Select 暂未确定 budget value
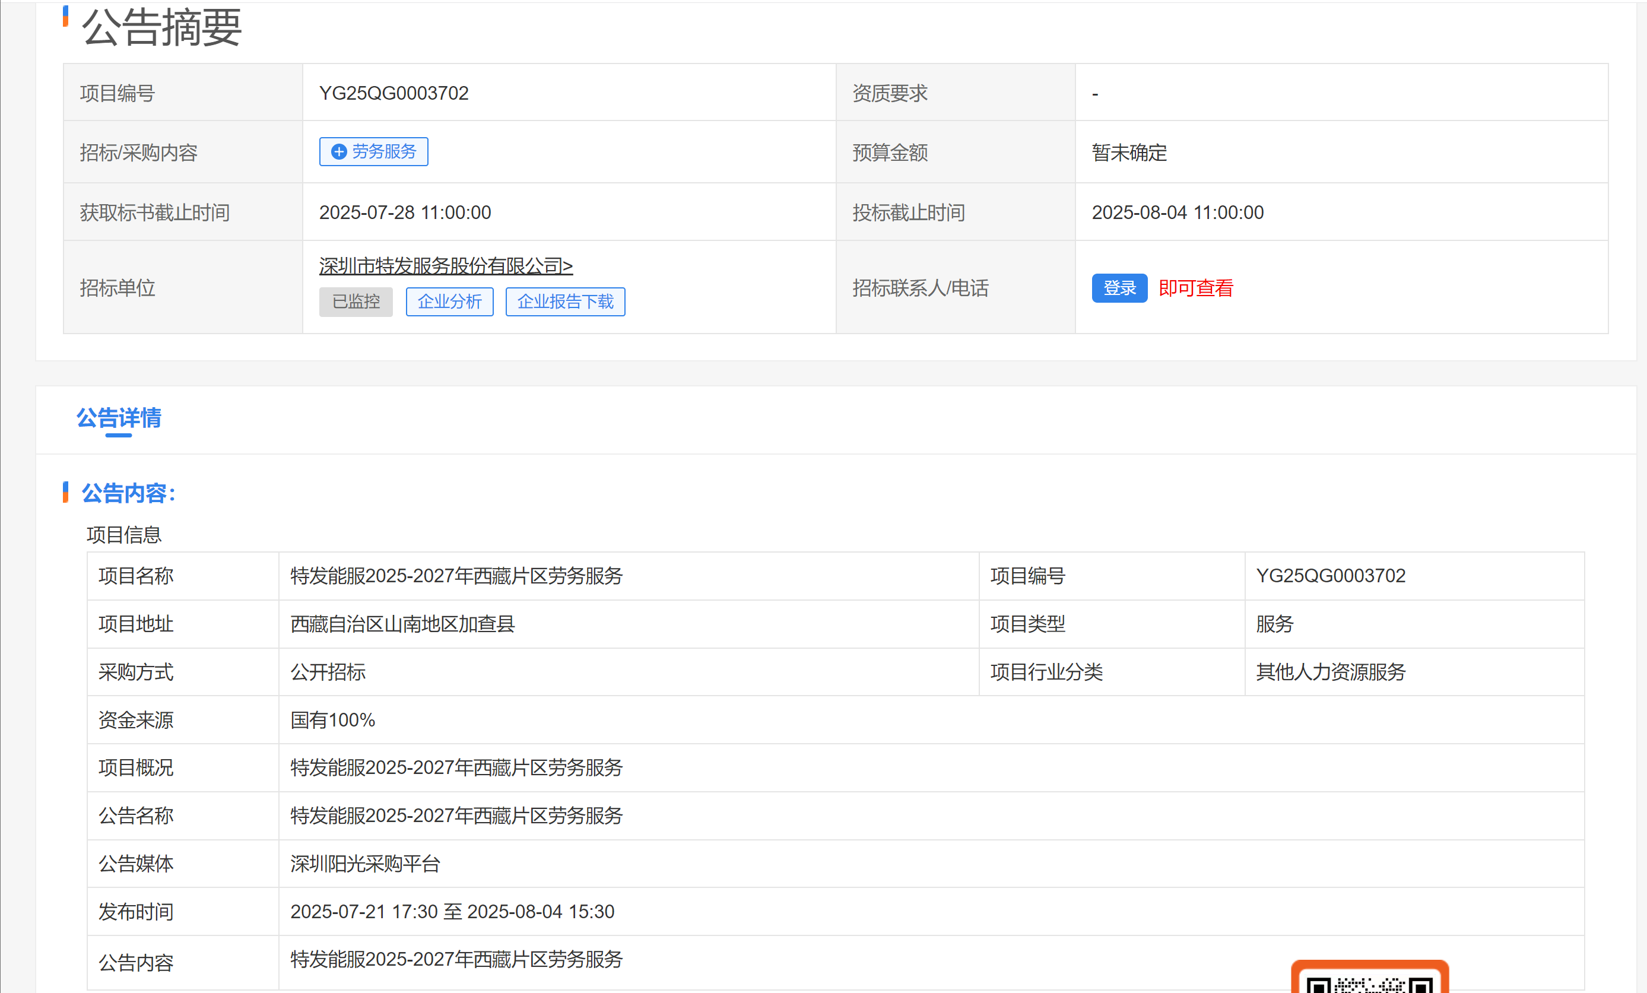The width and height of the screenshot is (1647, 993). (x=1129, y=153)
